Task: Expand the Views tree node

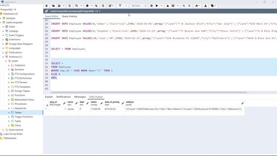Action: [x=9, y=125]
